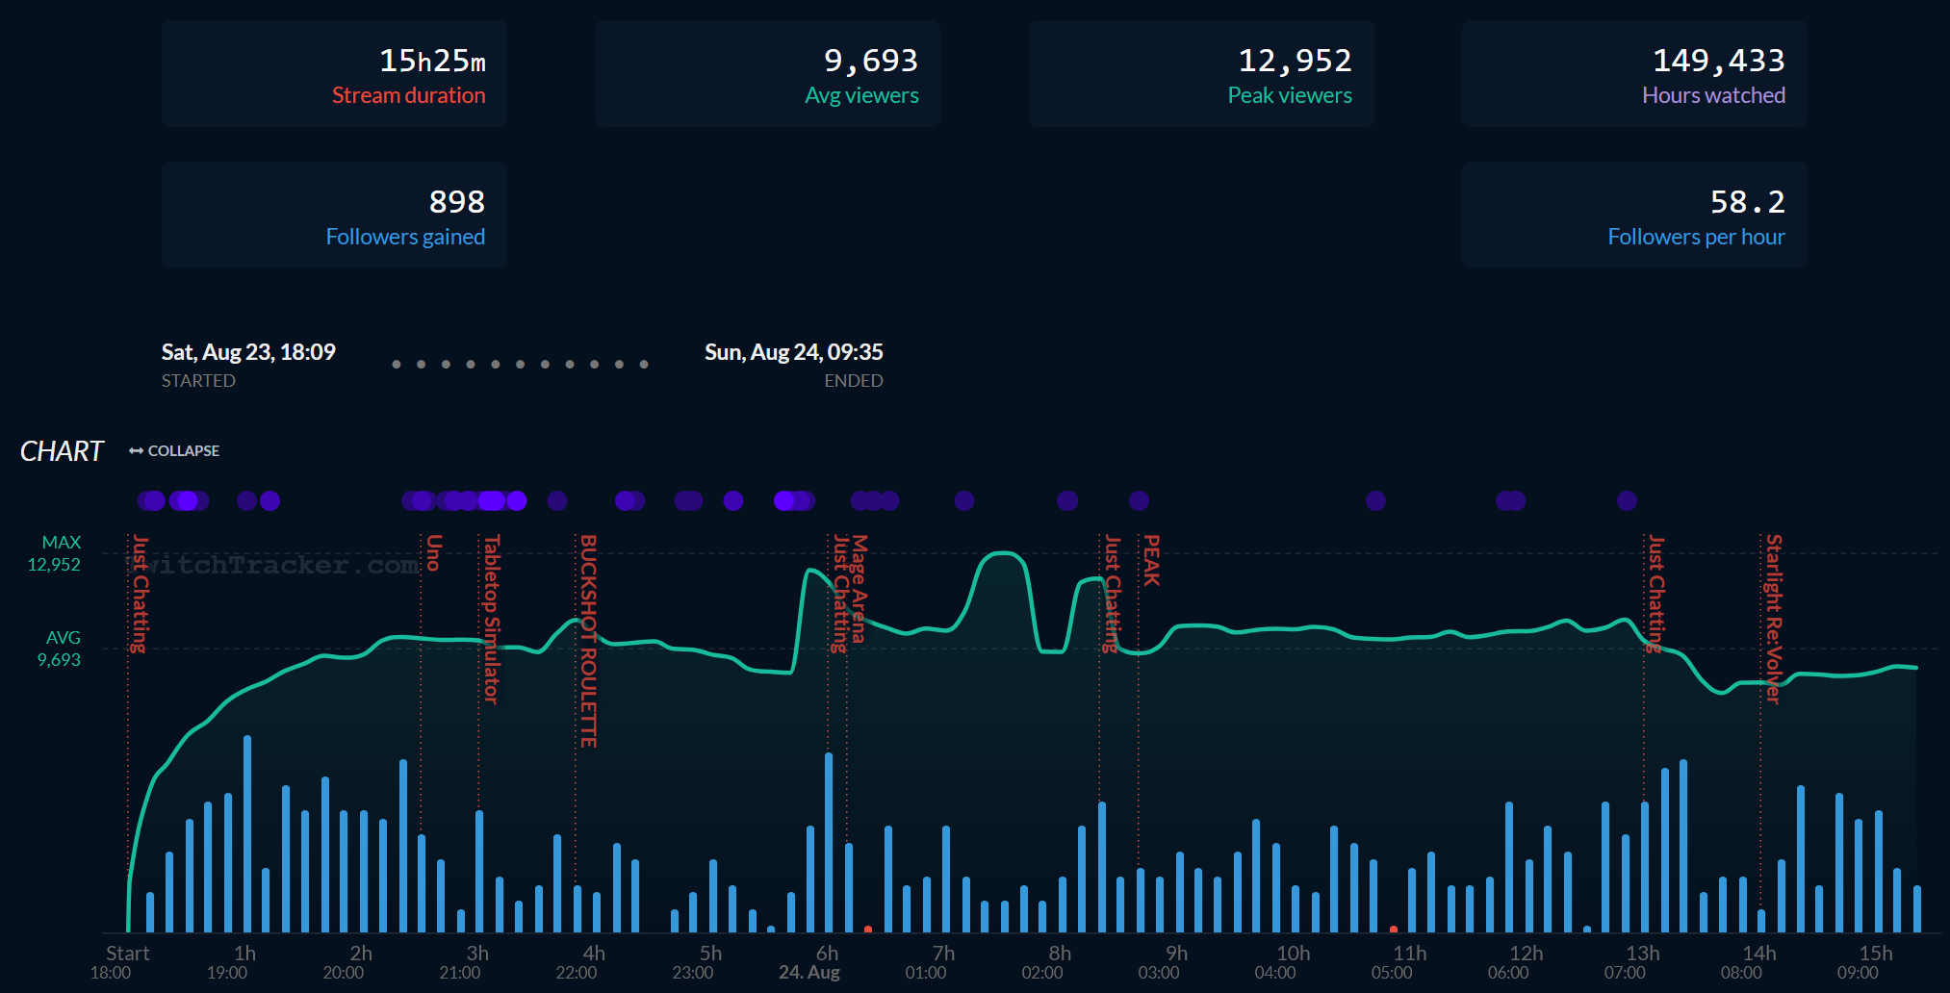Click the Just Chatting marker beside PEAK
Image resolution: width=1950 pixels, height=993 pixels.
tap(1113, 594)
